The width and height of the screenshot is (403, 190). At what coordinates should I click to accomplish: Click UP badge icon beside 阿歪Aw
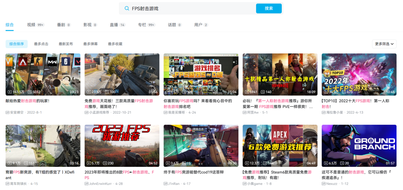tap(244, 113)
